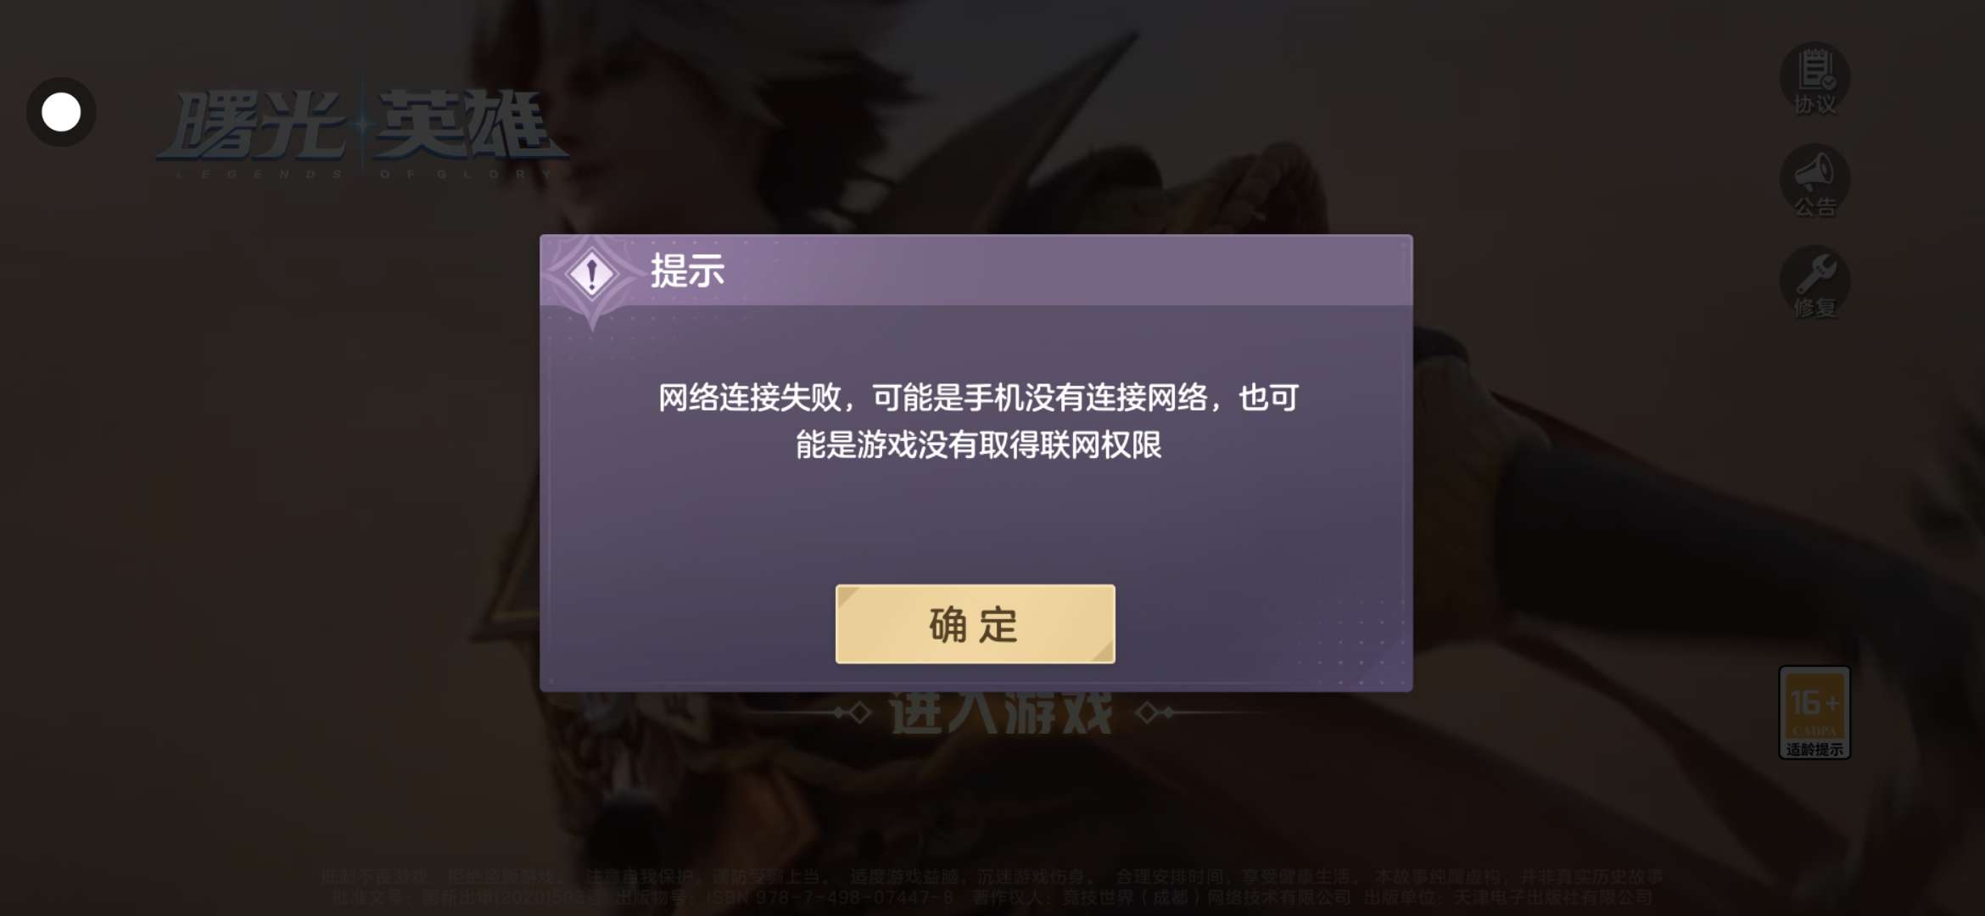
Task: Click the purple dialog header bar
Action: [976, 270]
